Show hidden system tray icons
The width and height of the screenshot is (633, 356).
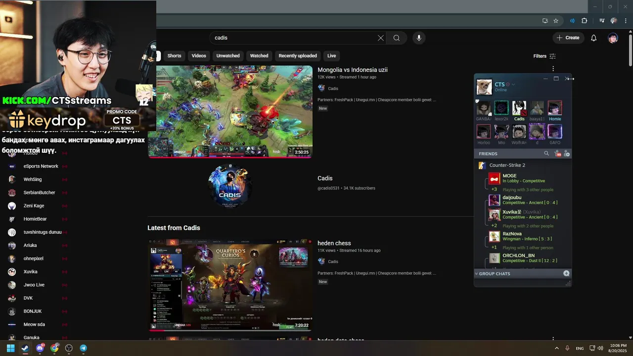point(556,348)
